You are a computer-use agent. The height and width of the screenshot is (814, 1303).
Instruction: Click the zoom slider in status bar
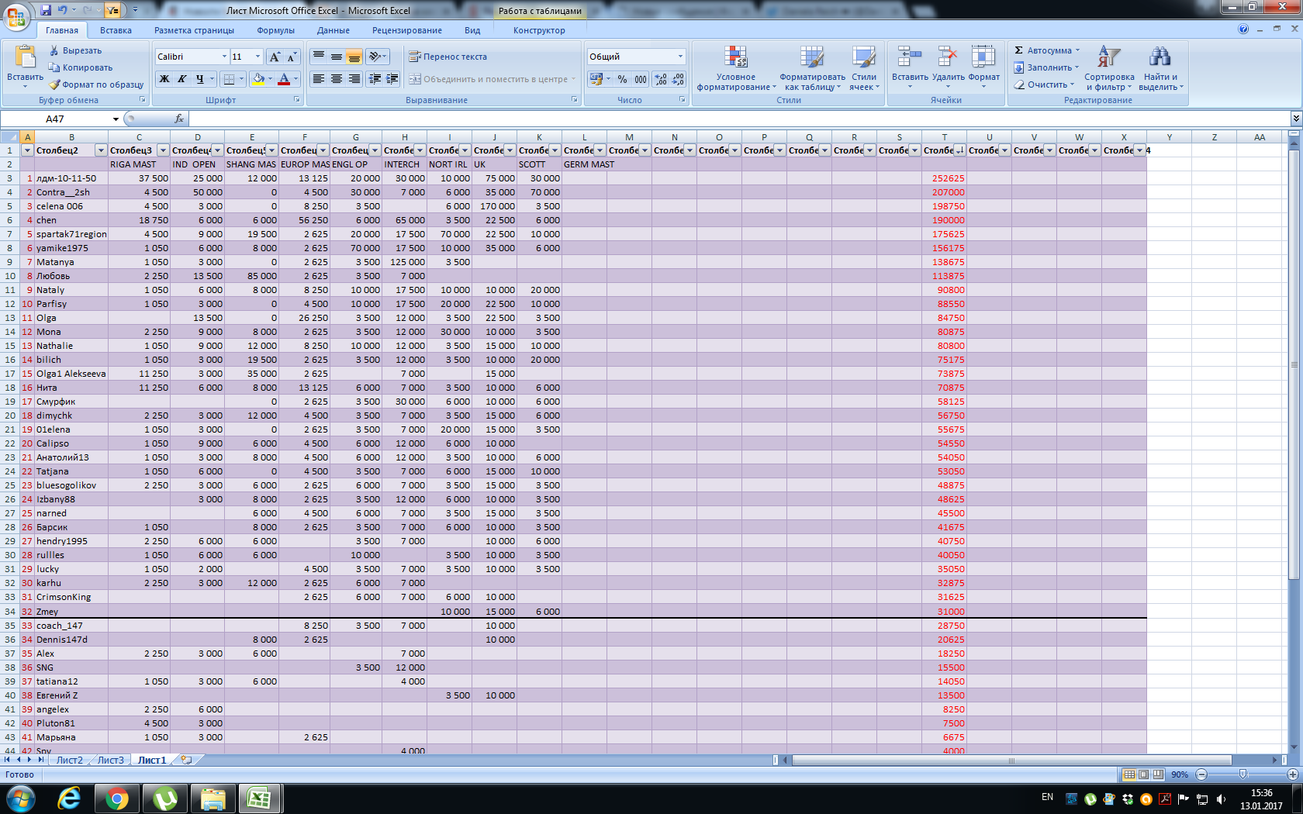click(x=1243, y=774)
